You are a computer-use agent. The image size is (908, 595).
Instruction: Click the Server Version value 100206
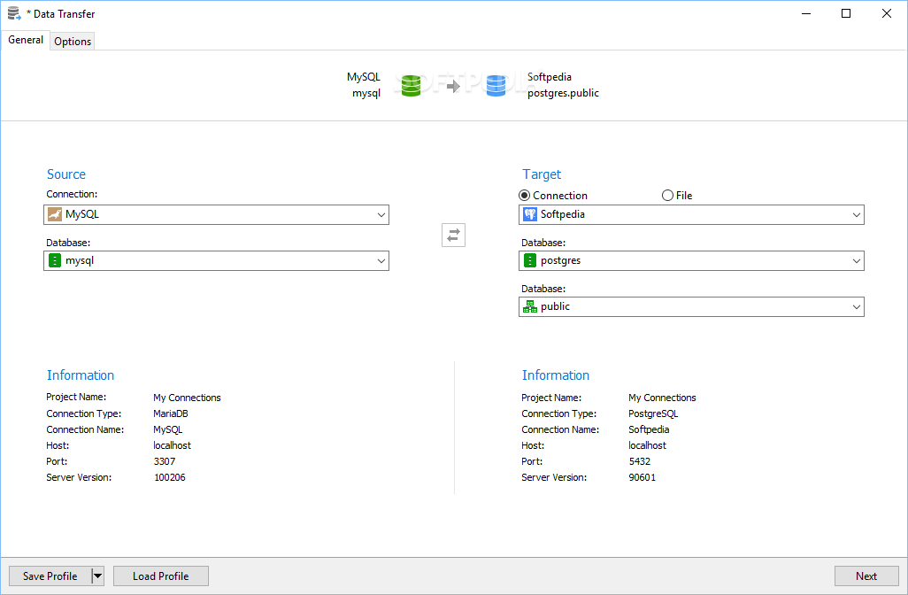(170, 477)
